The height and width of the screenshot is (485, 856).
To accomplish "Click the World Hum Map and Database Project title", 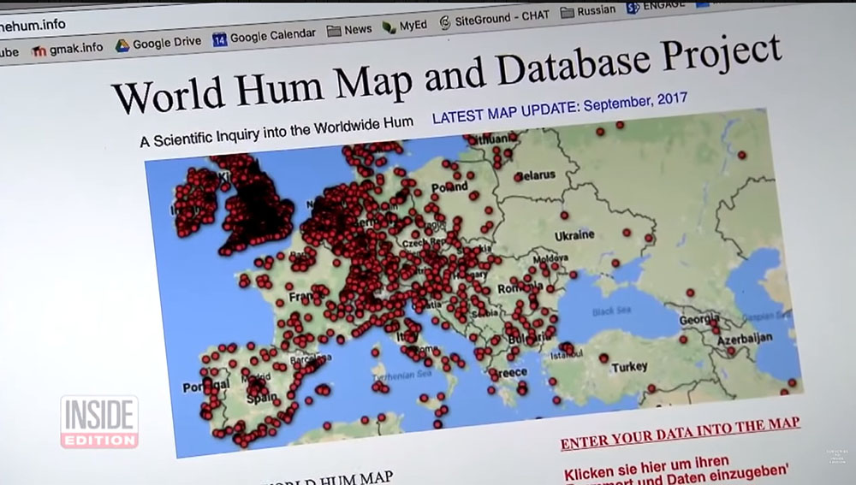I will click(x=447, y=74).
